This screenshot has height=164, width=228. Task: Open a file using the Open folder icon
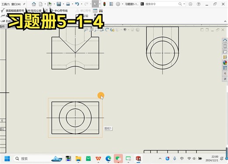pos(50,4)
